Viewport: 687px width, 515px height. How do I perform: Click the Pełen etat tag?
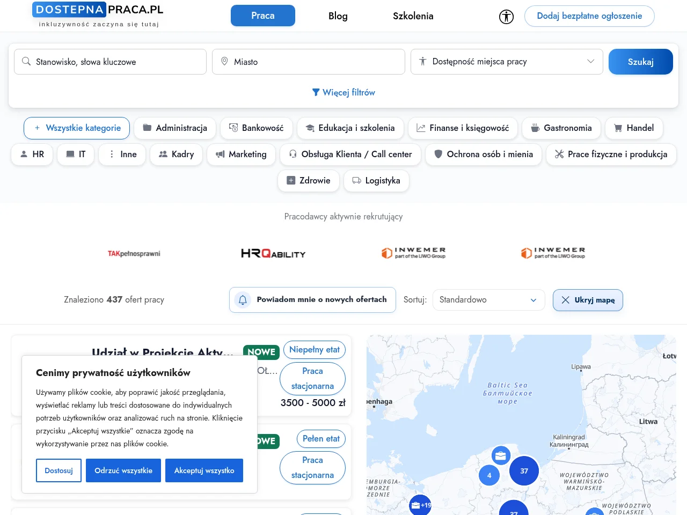click(x=321, y=439)
